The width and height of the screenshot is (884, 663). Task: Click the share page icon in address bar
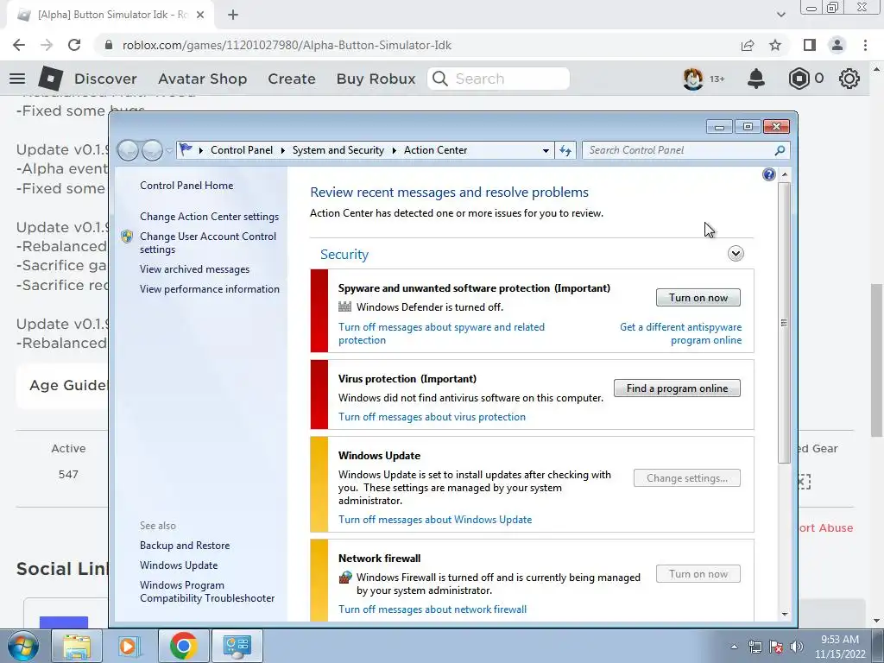[x=748, y=45]
